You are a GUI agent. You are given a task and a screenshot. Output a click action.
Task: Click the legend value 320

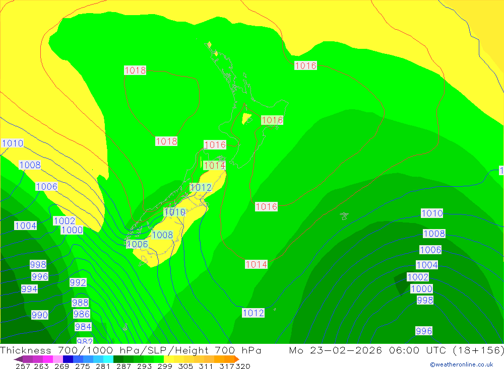point(243,366)
